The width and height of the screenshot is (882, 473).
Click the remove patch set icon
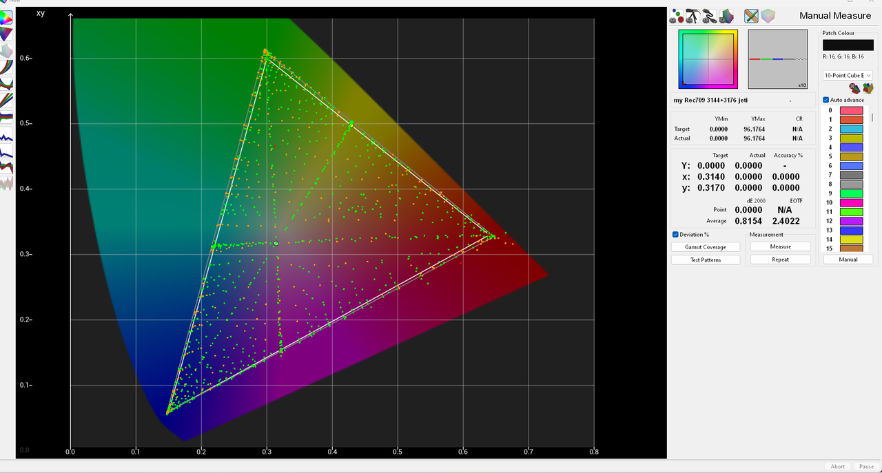(x=854, y=88)
